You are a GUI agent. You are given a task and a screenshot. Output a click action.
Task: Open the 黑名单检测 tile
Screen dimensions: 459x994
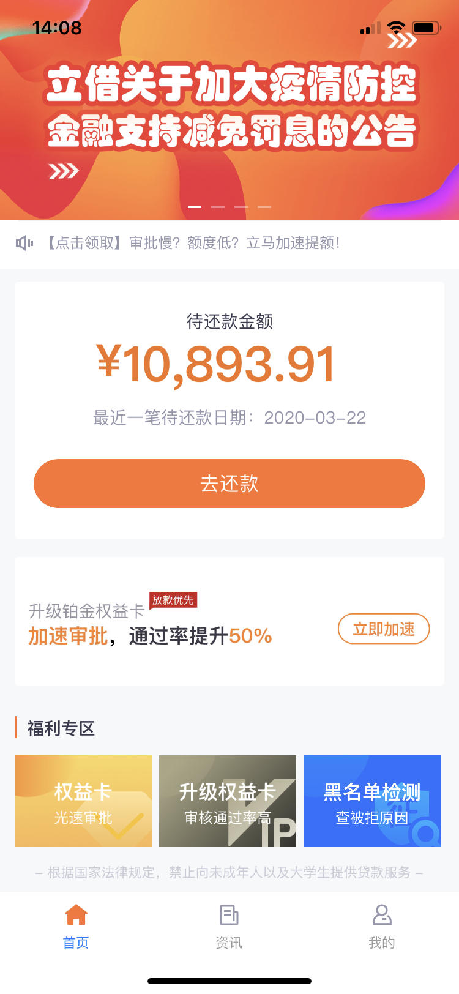[372, 801]
